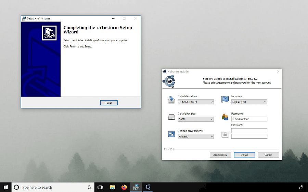Open the Installation drive dropdown
Image resolution: width=308 pixels, height=192 pixels.
[196, 102]
